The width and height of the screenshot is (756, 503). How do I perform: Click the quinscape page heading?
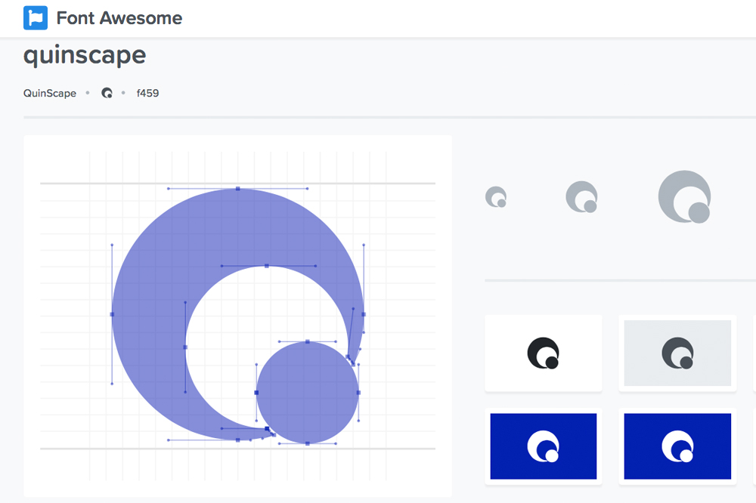click(x=85, y=56)
